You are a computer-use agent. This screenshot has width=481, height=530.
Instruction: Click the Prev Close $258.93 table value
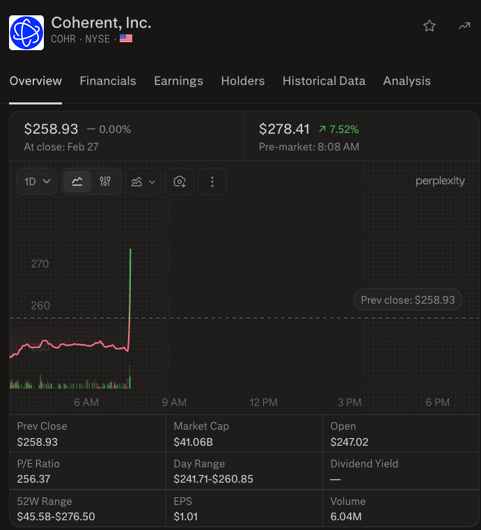point(38,442)
